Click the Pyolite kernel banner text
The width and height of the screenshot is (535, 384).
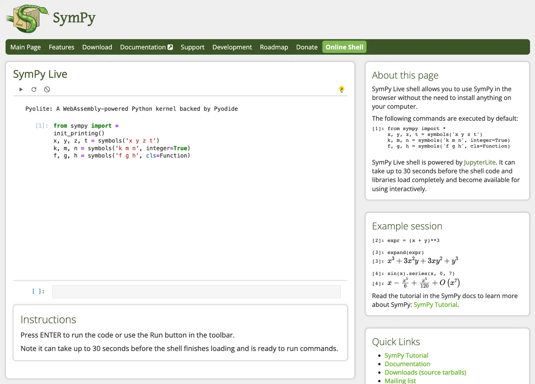132,109
